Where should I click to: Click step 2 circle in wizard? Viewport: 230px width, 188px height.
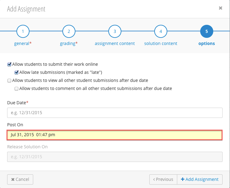point(69,31)
